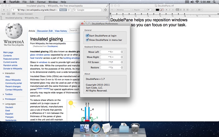Open the File menu
219x137 pixels.
[x=25, y=2]
